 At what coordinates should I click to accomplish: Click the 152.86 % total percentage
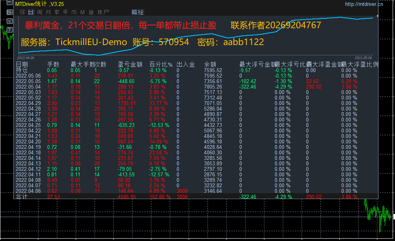click(x=160, y=197)
